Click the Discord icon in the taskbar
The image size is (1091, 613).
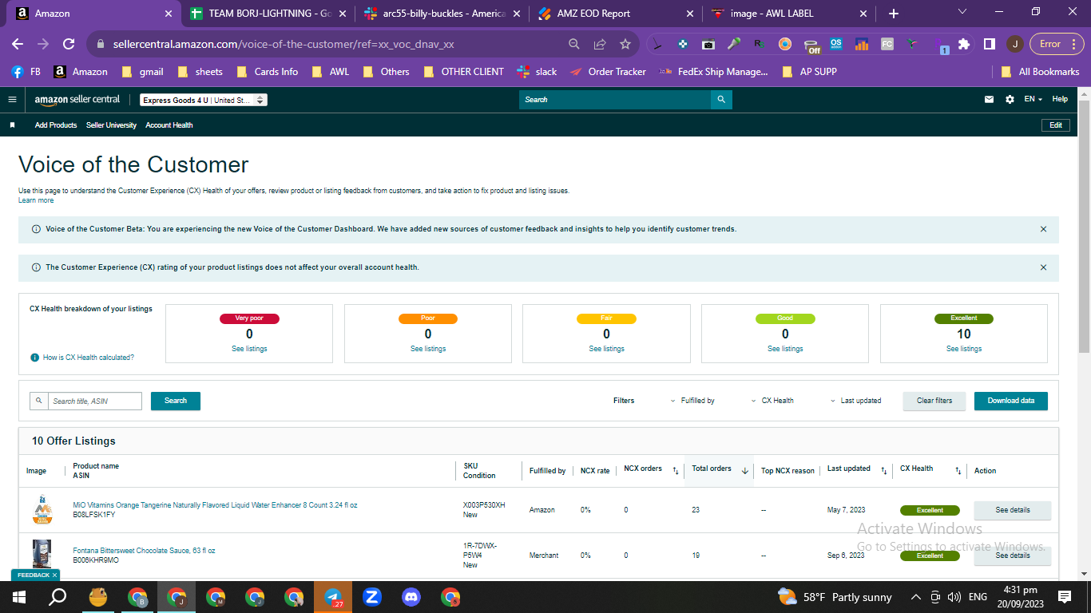411,597
